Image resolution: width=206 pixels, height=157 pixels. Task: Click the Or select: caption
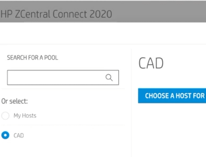[x=14, y=101]
